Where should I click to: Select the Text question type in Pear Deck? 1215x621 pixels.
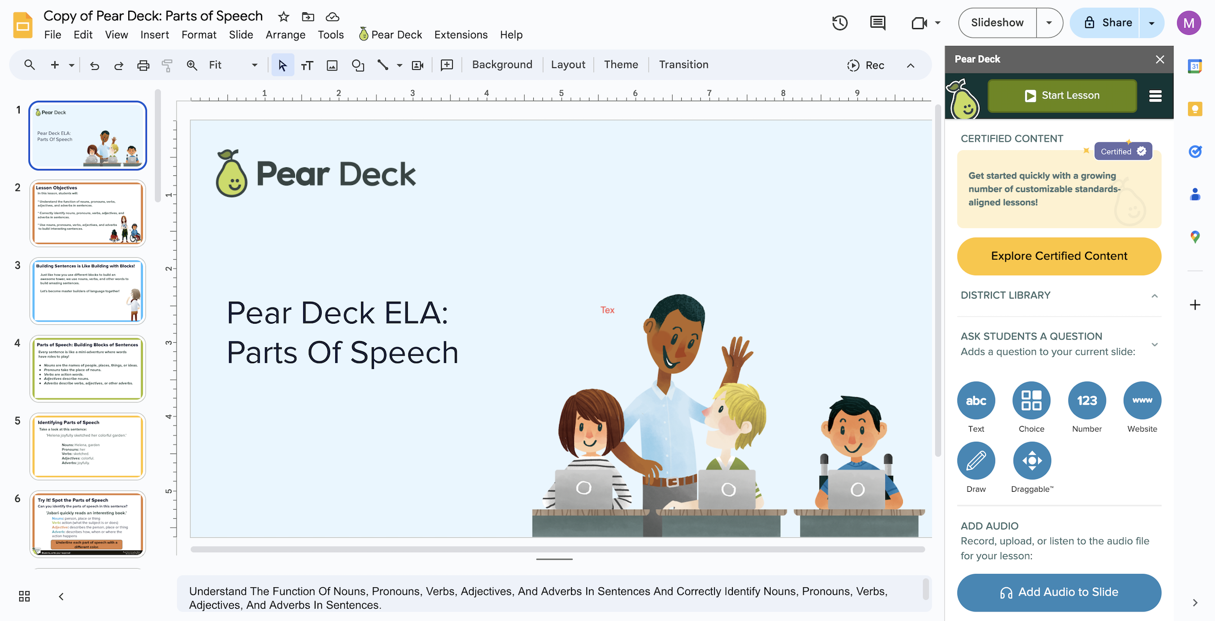point(976,400)
